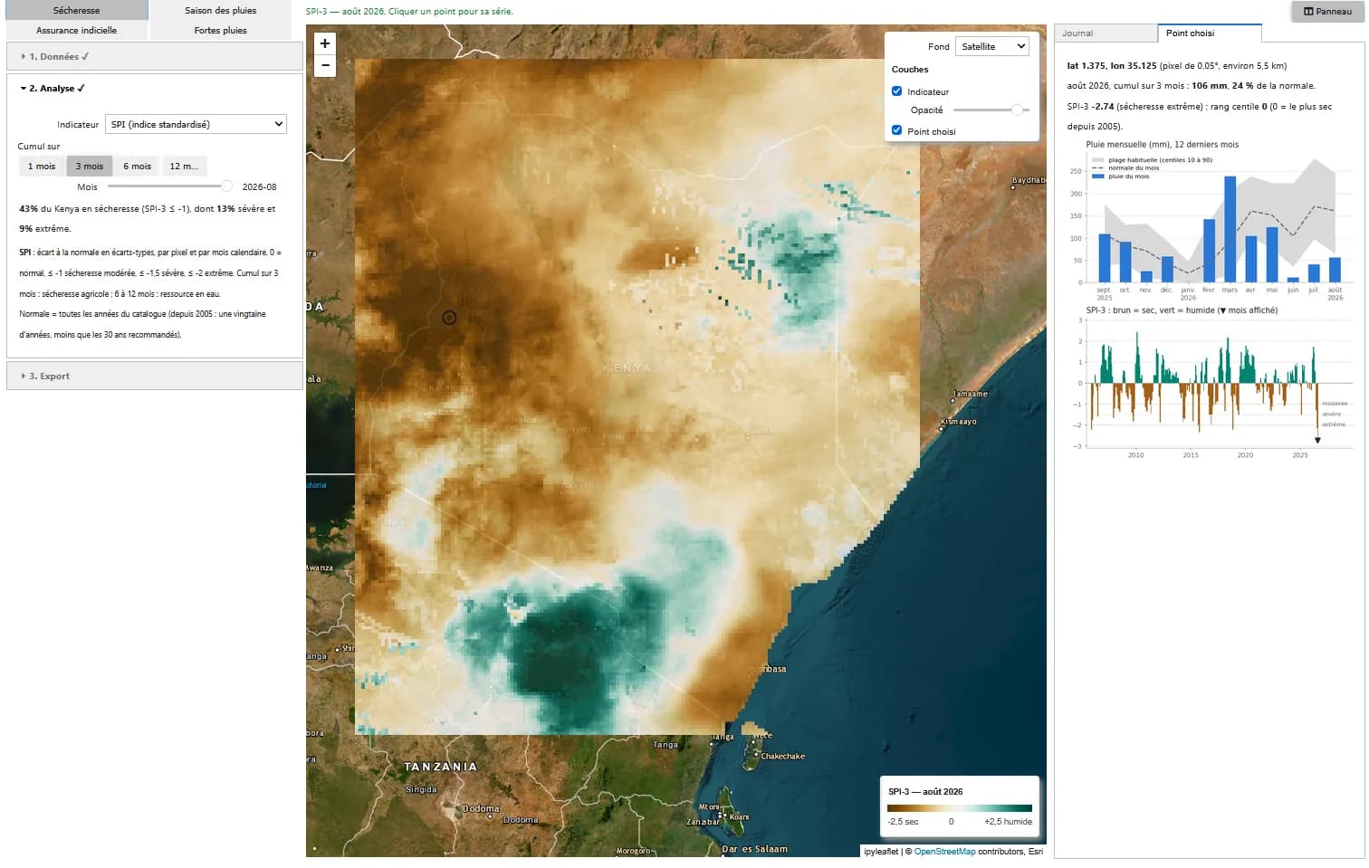
Task: Click the Mombasa label on the map
Action: pos(768,669)
